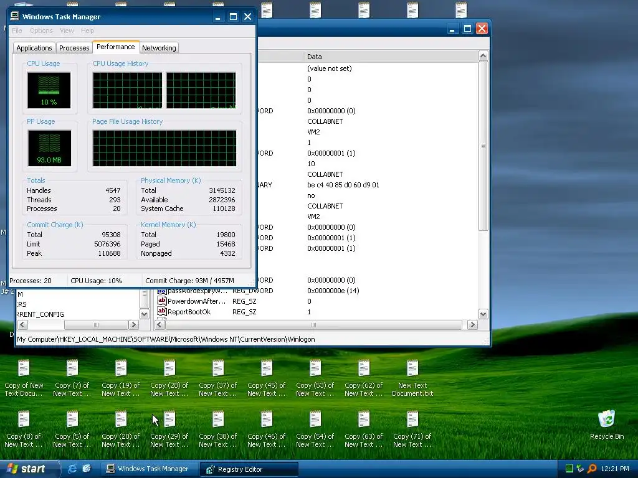
Task: Click the PF Usage gauge showing 93.0 MB
Action: click(x=49, y=148)
